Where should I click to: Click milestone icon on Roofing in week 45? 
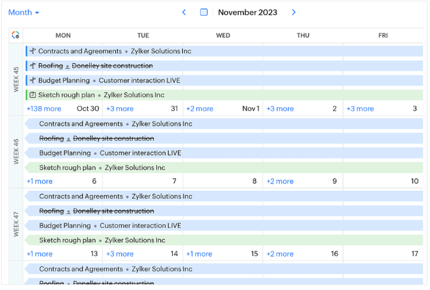[33, 66]
